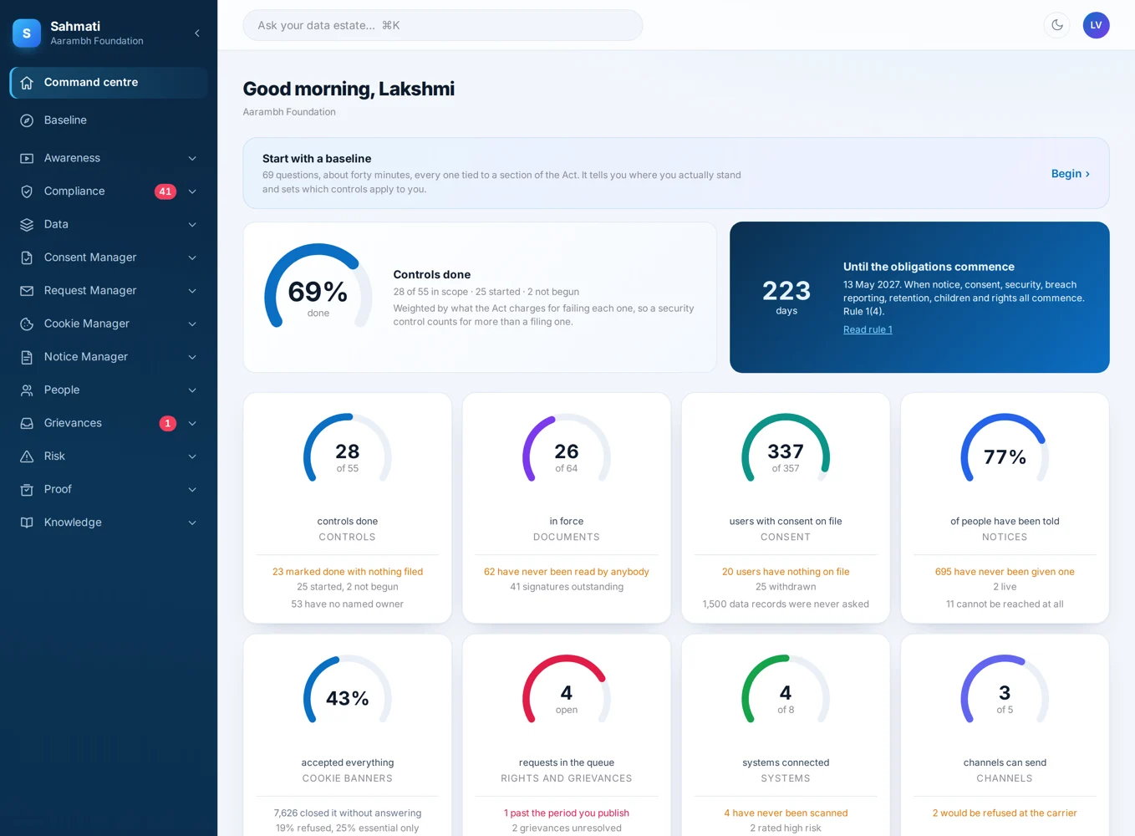
Task: Click '20 users have nothing on file'
Action: pos(786,572)
